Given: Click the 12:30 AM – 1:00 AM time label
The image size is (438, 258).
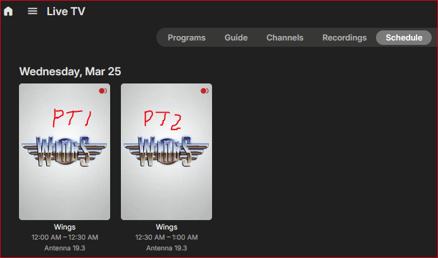Looking at the screenshot, I should point(166,237).
